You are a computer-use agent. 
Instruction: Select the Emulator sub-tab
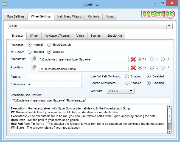18,36
